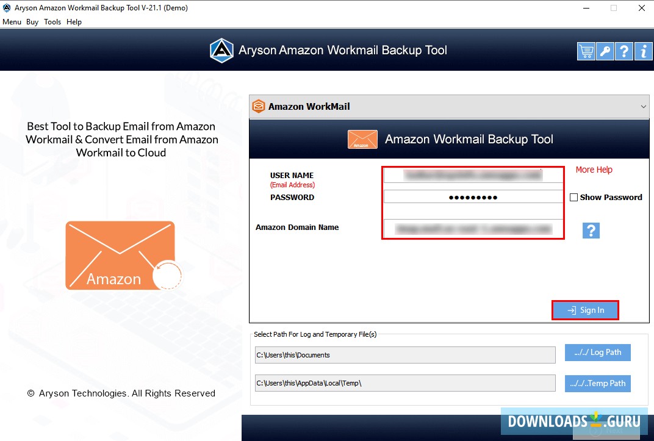Collapse the Amazon WorkMail dropdown chevron

pyautogui.click(x=643, y=106)
